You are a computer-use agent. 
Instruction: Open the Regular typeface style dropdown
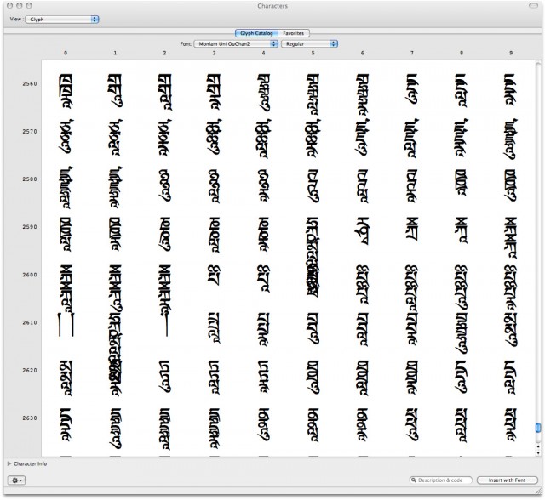click(310, 42)
